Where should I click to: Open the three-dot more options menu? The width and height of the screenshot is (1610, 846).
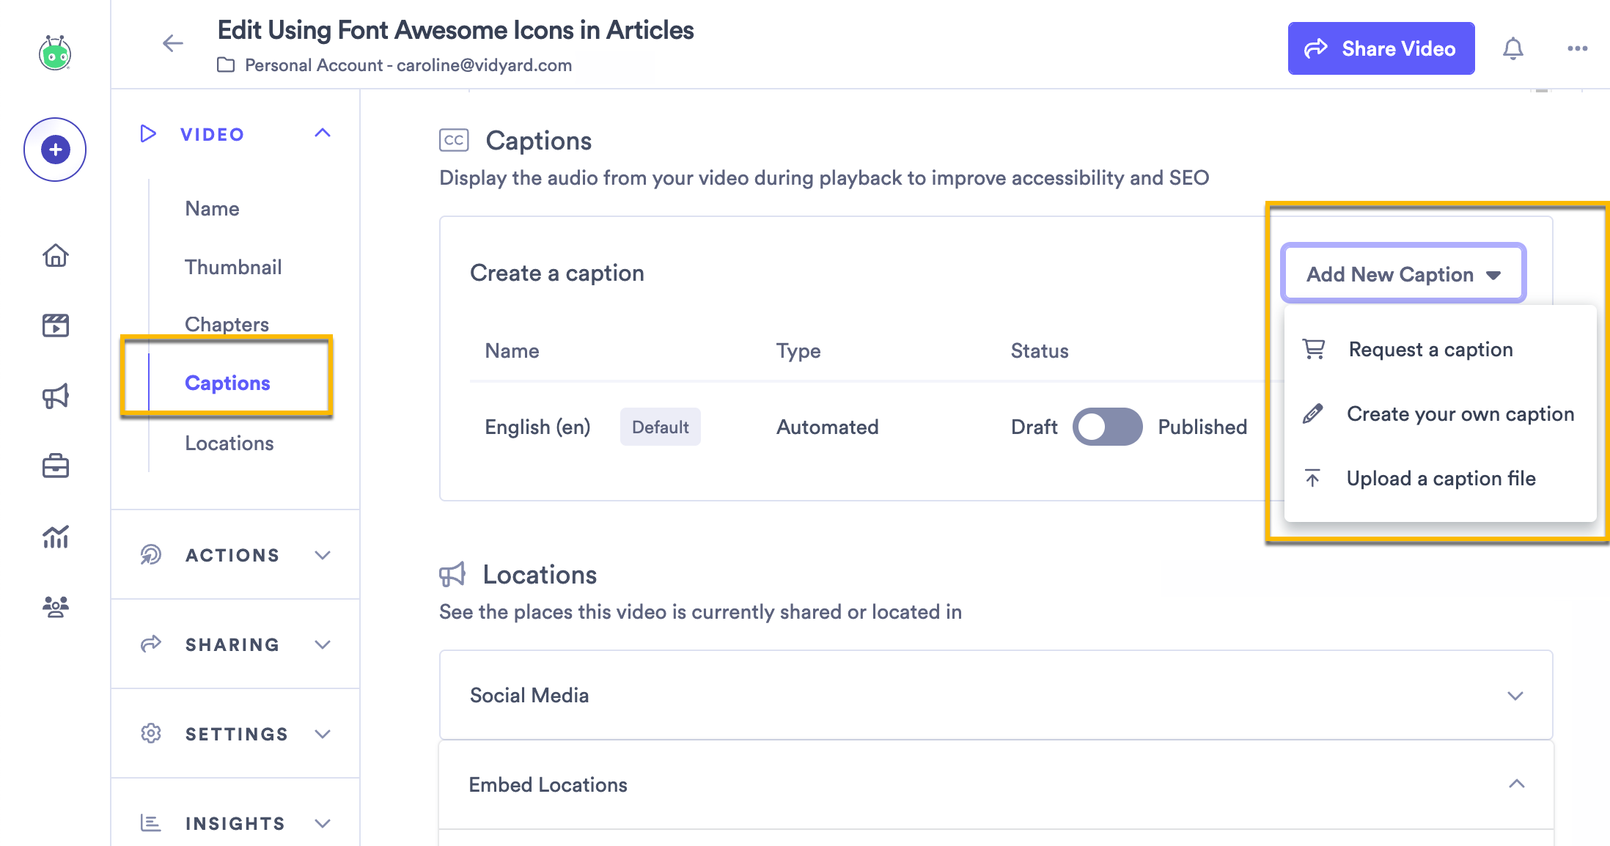point(1577,48)
